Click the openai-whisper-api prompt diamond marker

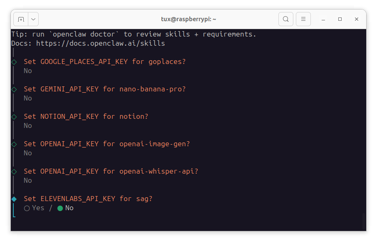[14, 172]
